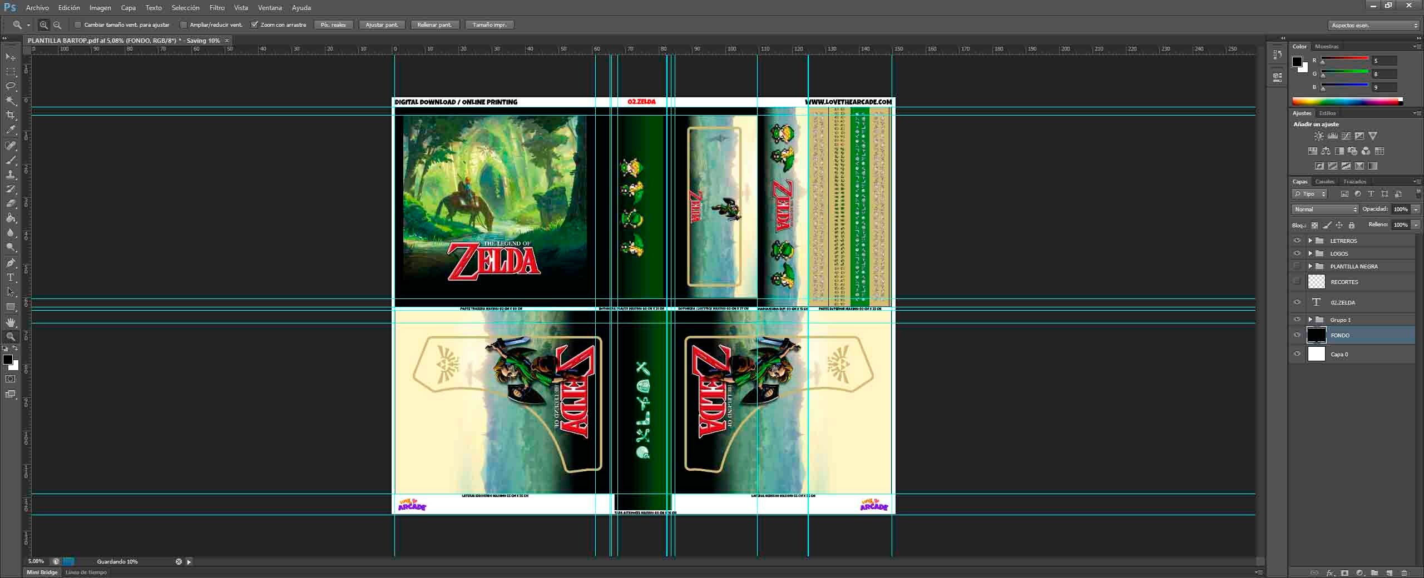Select the Lasso tool
This screenshot has width=1424, height=578.
pyautogui.click(x=11, y=86)
